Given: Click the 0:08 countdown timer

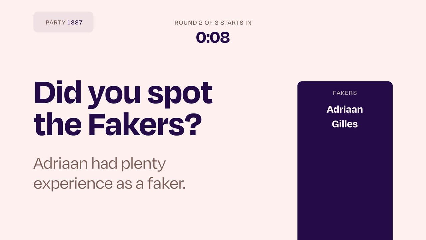Looking at the screenshot, I should click(213, 37).
